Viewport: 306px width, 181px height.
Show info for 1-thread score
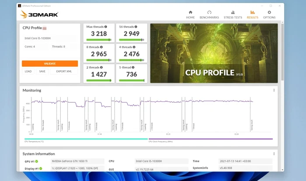[133, 67]
